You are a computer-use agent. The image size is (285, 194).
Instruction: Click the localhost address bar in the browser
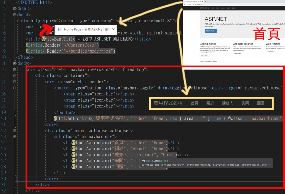238,4
